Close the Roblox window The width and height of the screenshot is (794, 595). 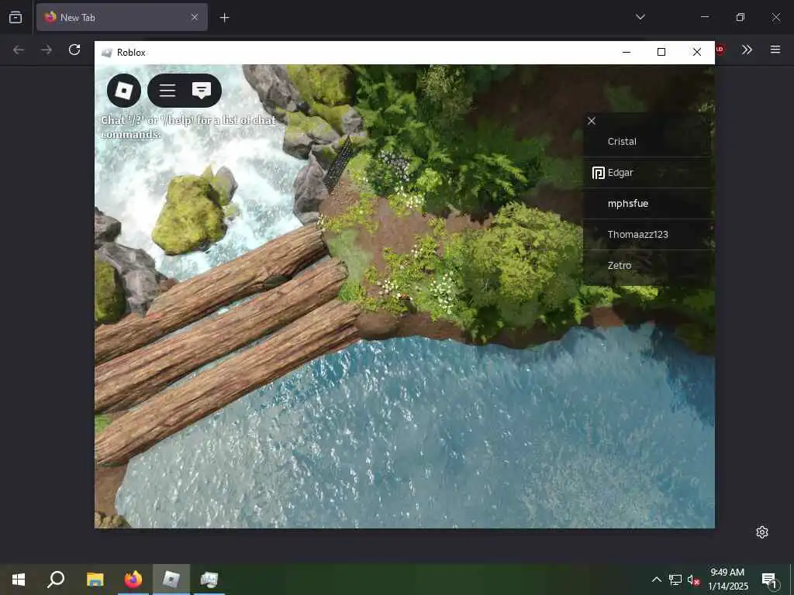[697, 52]
